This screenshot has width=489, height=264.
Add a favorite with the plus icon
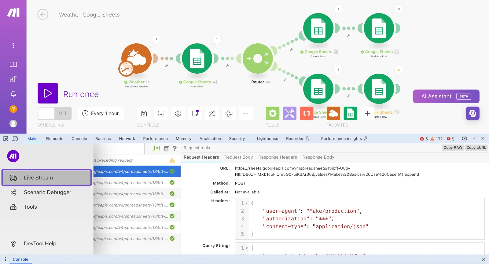point(367,114)
